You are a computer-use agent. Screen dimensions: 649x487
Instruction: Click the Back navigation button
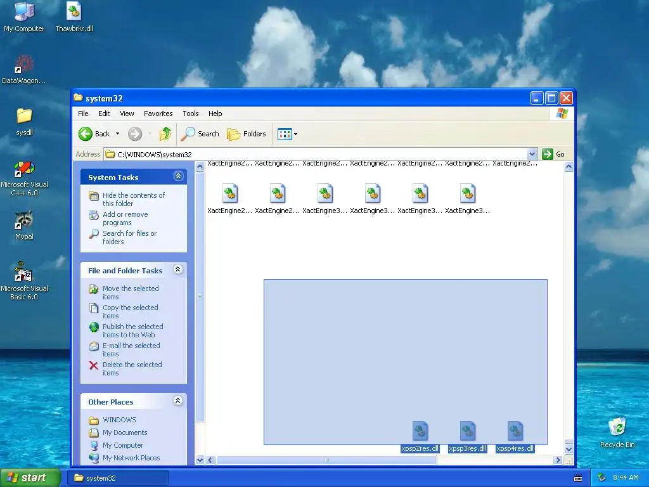click(x=94, y=134)
